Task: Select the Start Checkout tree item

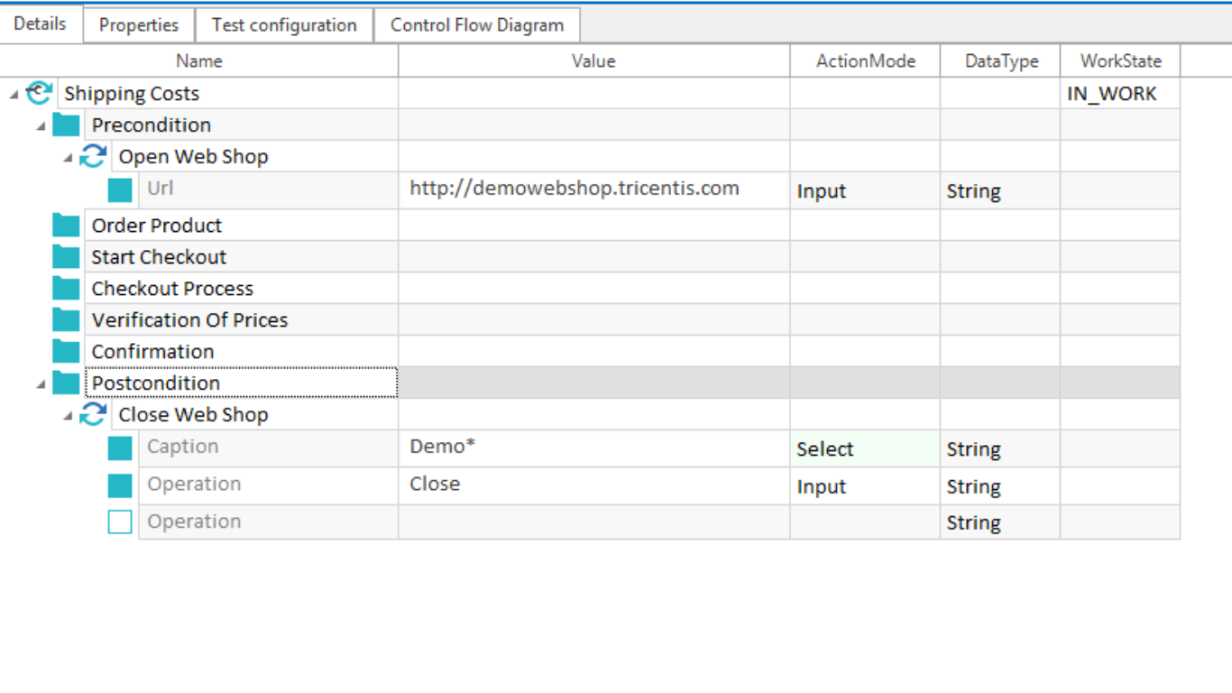Action: (x=159, y=257)
